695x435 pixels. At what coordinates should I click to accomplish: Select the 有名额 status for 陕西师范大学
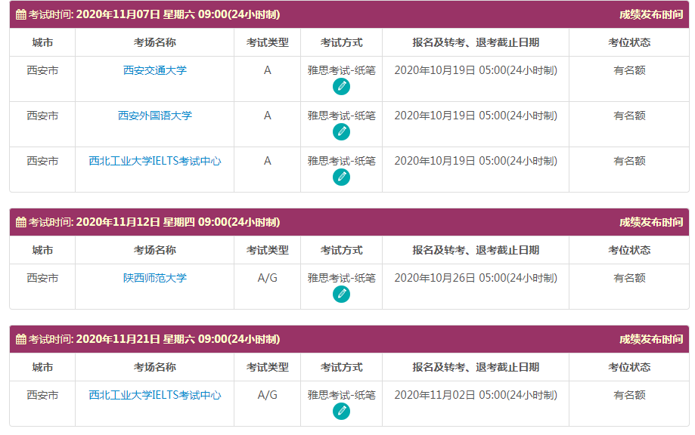coord(629,278)
